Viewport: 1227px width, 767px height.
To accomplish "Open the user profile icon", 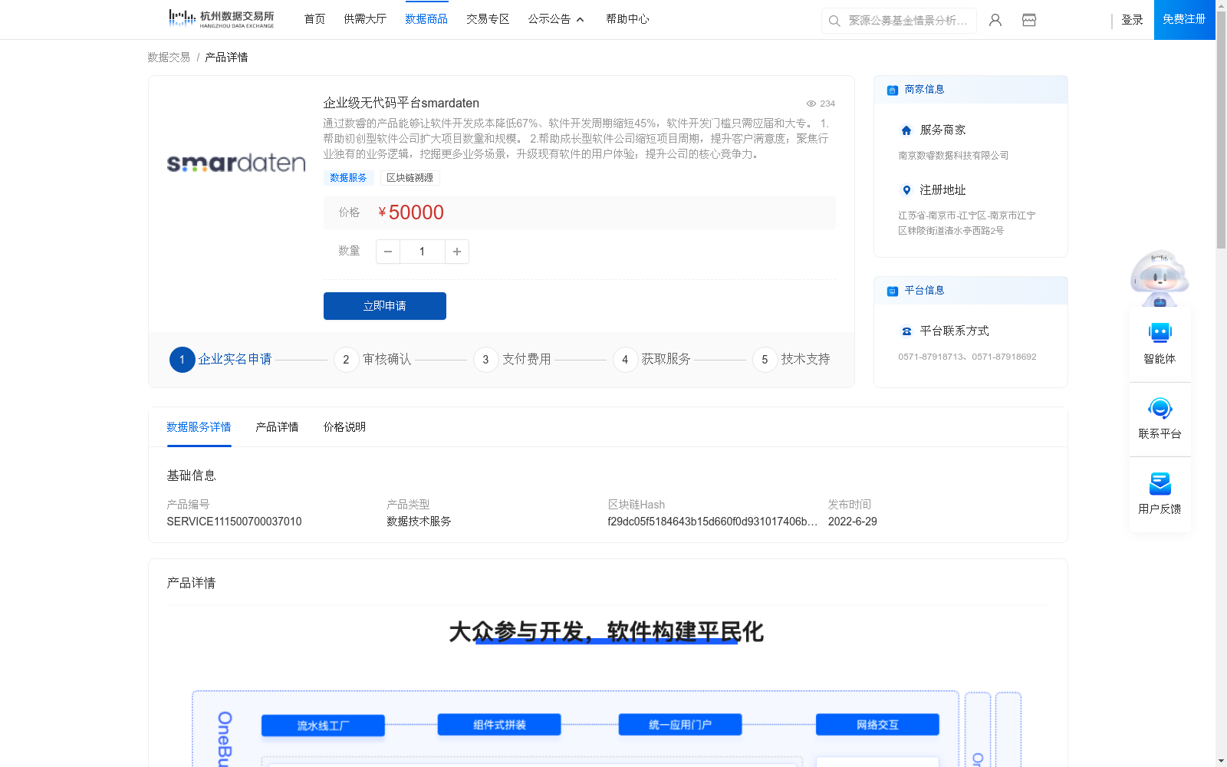I will click(995, 20).
